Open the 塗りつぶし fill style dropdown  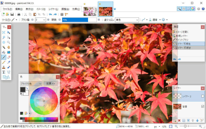pos(127,20)
